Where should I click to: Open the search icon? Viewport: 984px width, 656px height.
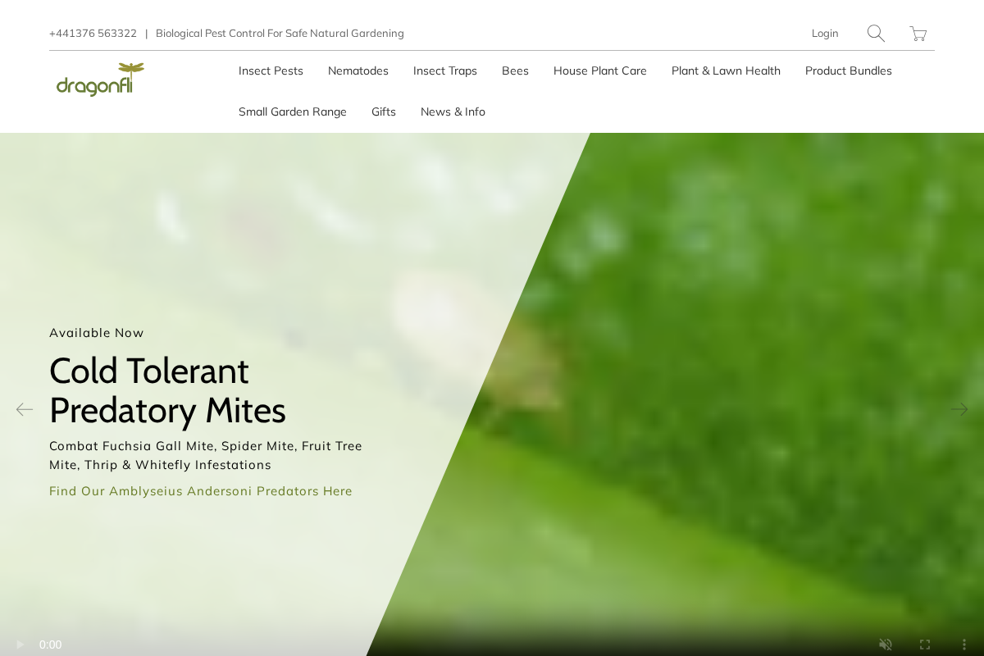[x=875, y=33]
